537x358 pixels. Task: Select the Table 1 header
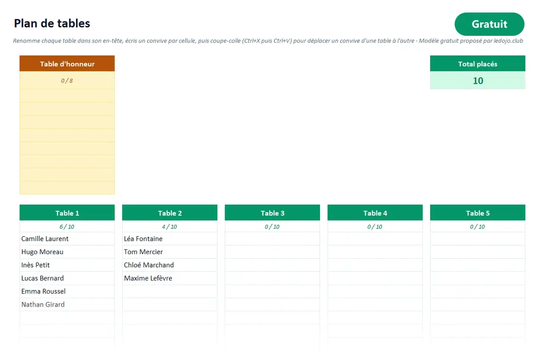point(67,213)
